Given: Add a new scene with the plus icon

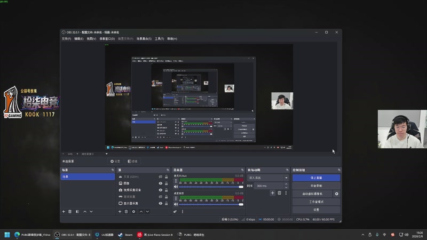Looking at the screenshot, I should [x=64, y=211].
